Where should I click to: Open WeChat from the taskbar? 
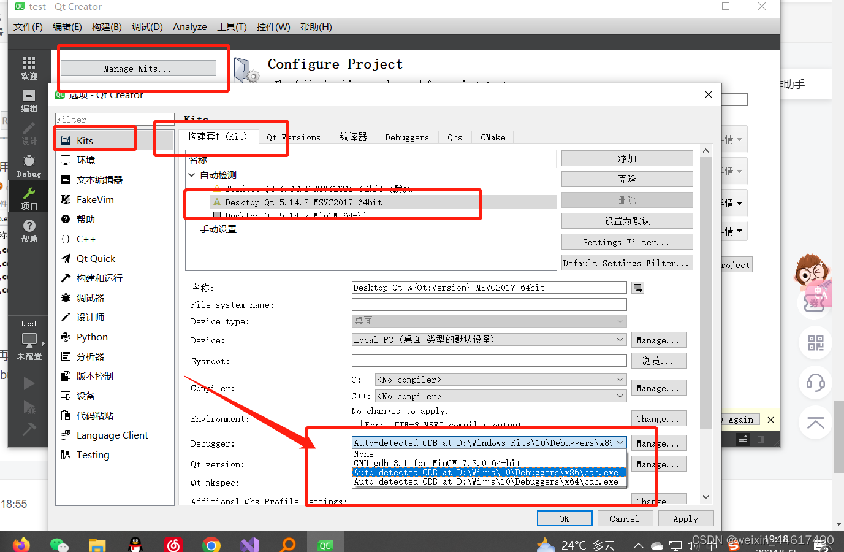tap(59, 545)
